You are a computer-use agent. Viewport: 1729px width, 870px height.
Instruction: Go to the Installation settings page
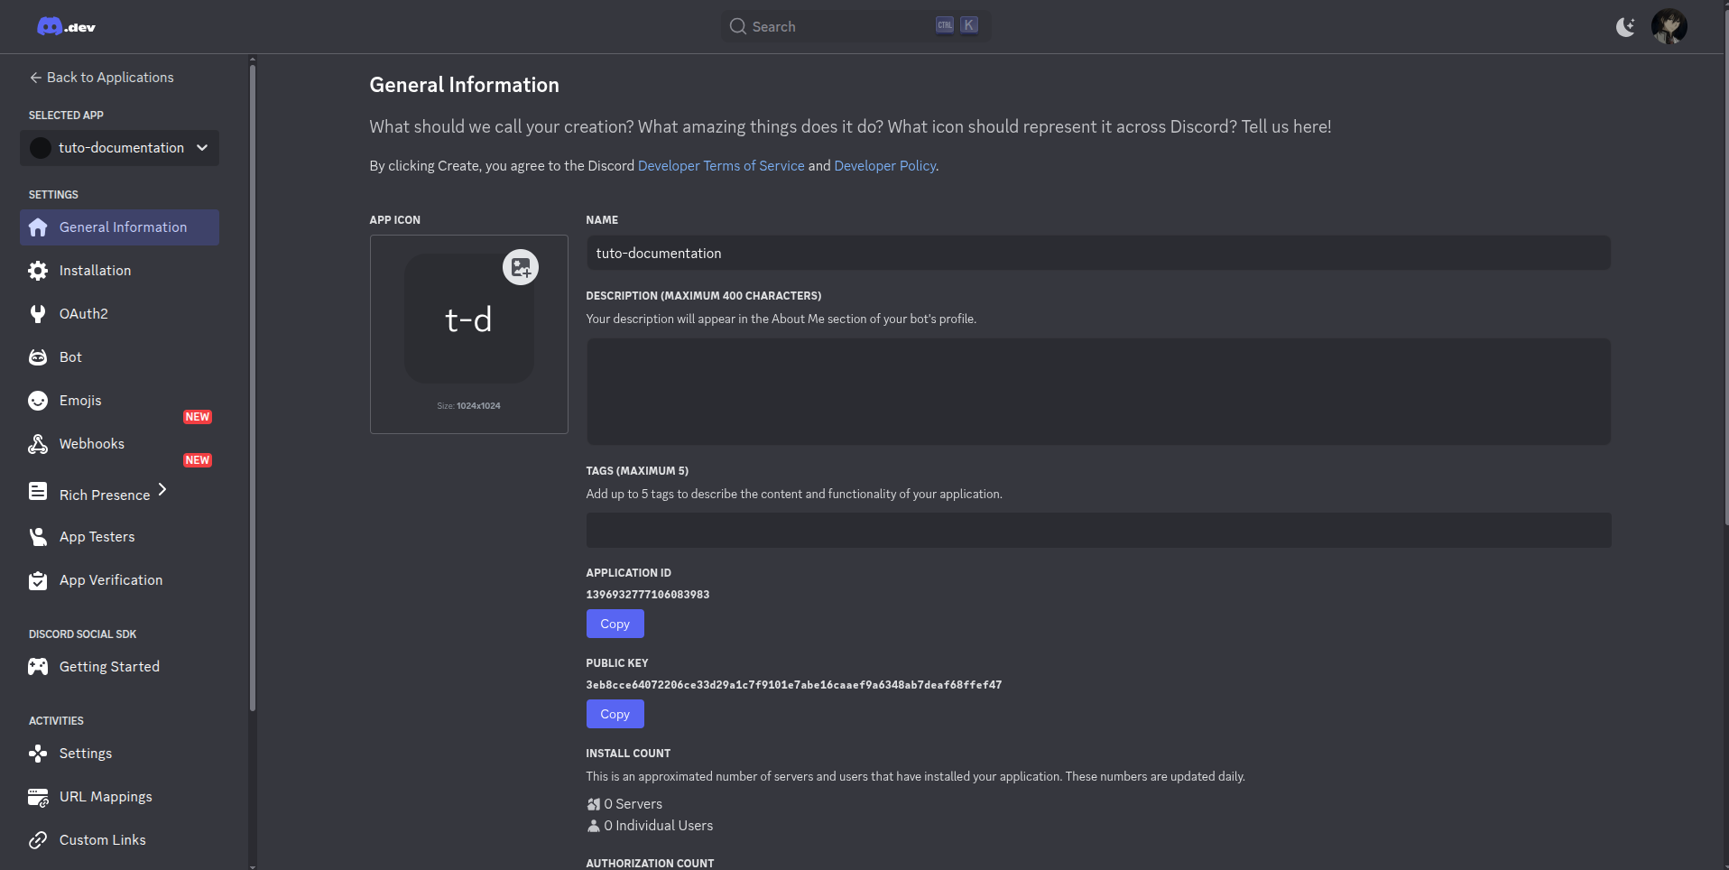119,271
